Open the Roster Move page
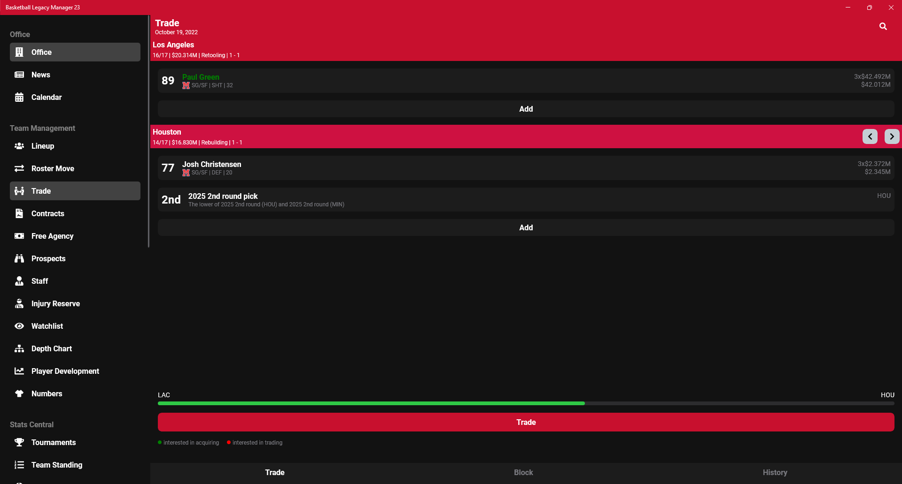Screen dimensions: 902x484 75,168
